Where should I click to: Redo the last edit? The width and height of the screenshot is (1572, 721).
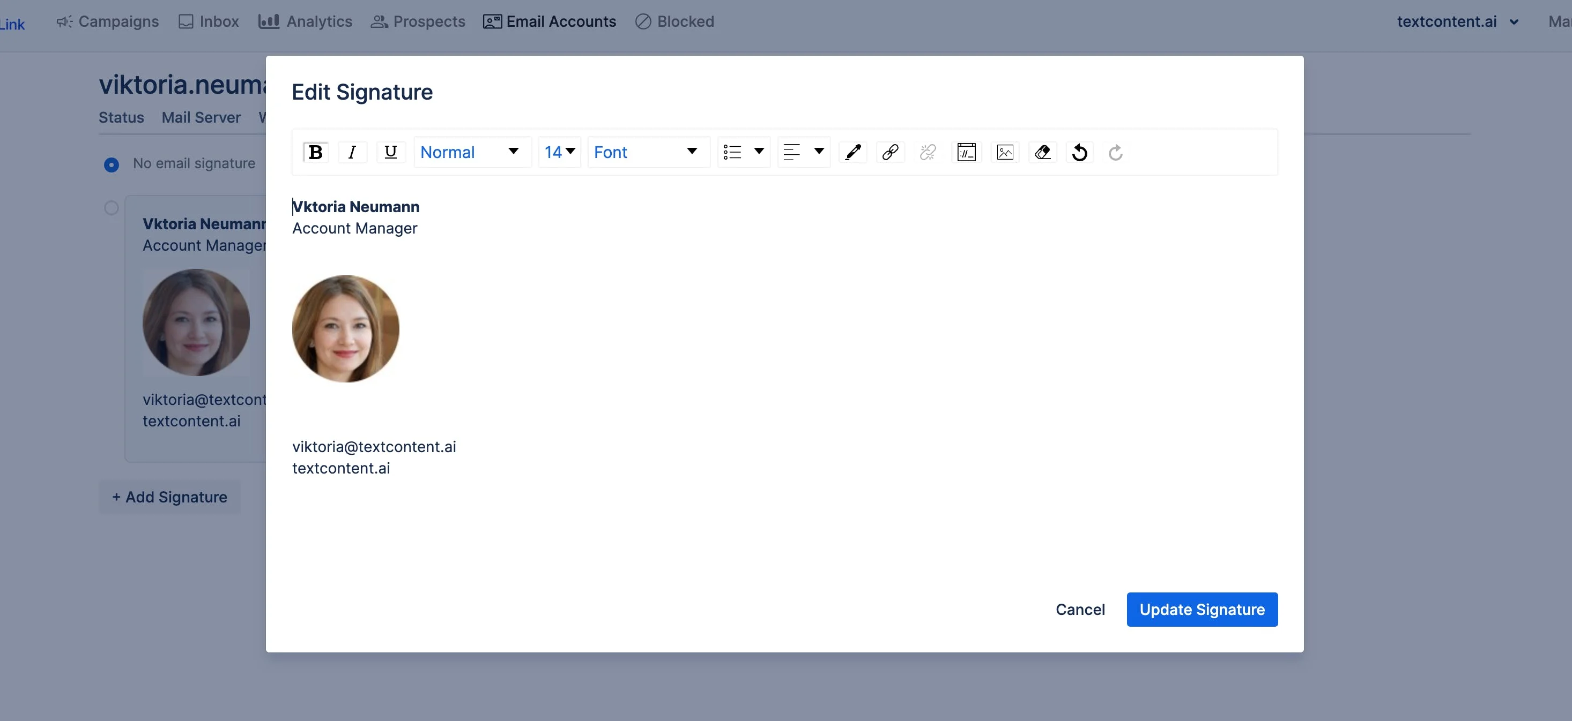click(1116, 152)
